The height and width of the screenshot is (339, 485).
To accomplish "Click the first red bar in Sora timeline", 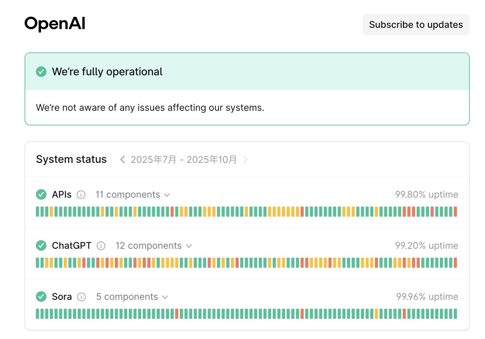I will pyautogui.click(x=177, y=314).
